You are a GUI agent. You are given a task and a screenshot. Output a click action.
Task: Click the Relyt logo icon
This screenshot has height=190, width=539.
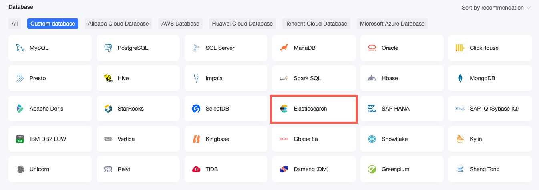(x=108, y=169)
